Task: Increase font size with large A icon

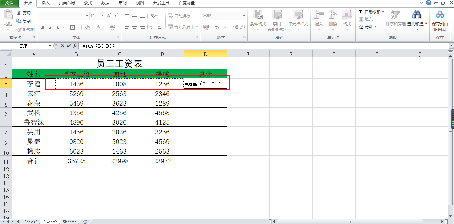Action: point(109,16)
